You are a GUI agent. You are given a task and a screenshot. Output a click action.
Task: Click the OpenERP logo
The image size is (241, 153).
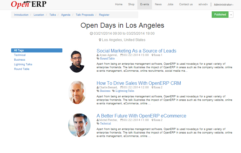click(29, 4)
